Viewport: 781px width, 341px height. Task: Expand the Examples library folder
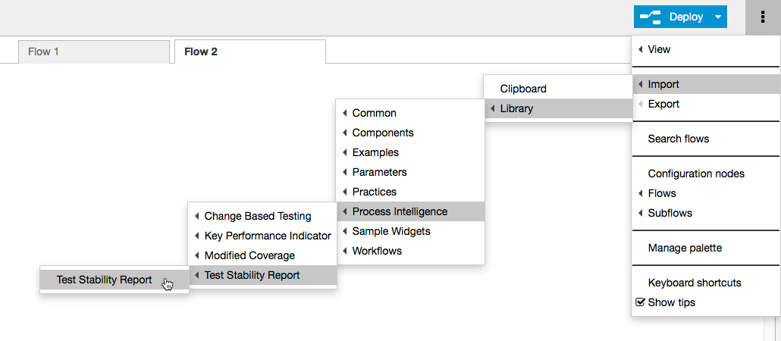[410, 152]
